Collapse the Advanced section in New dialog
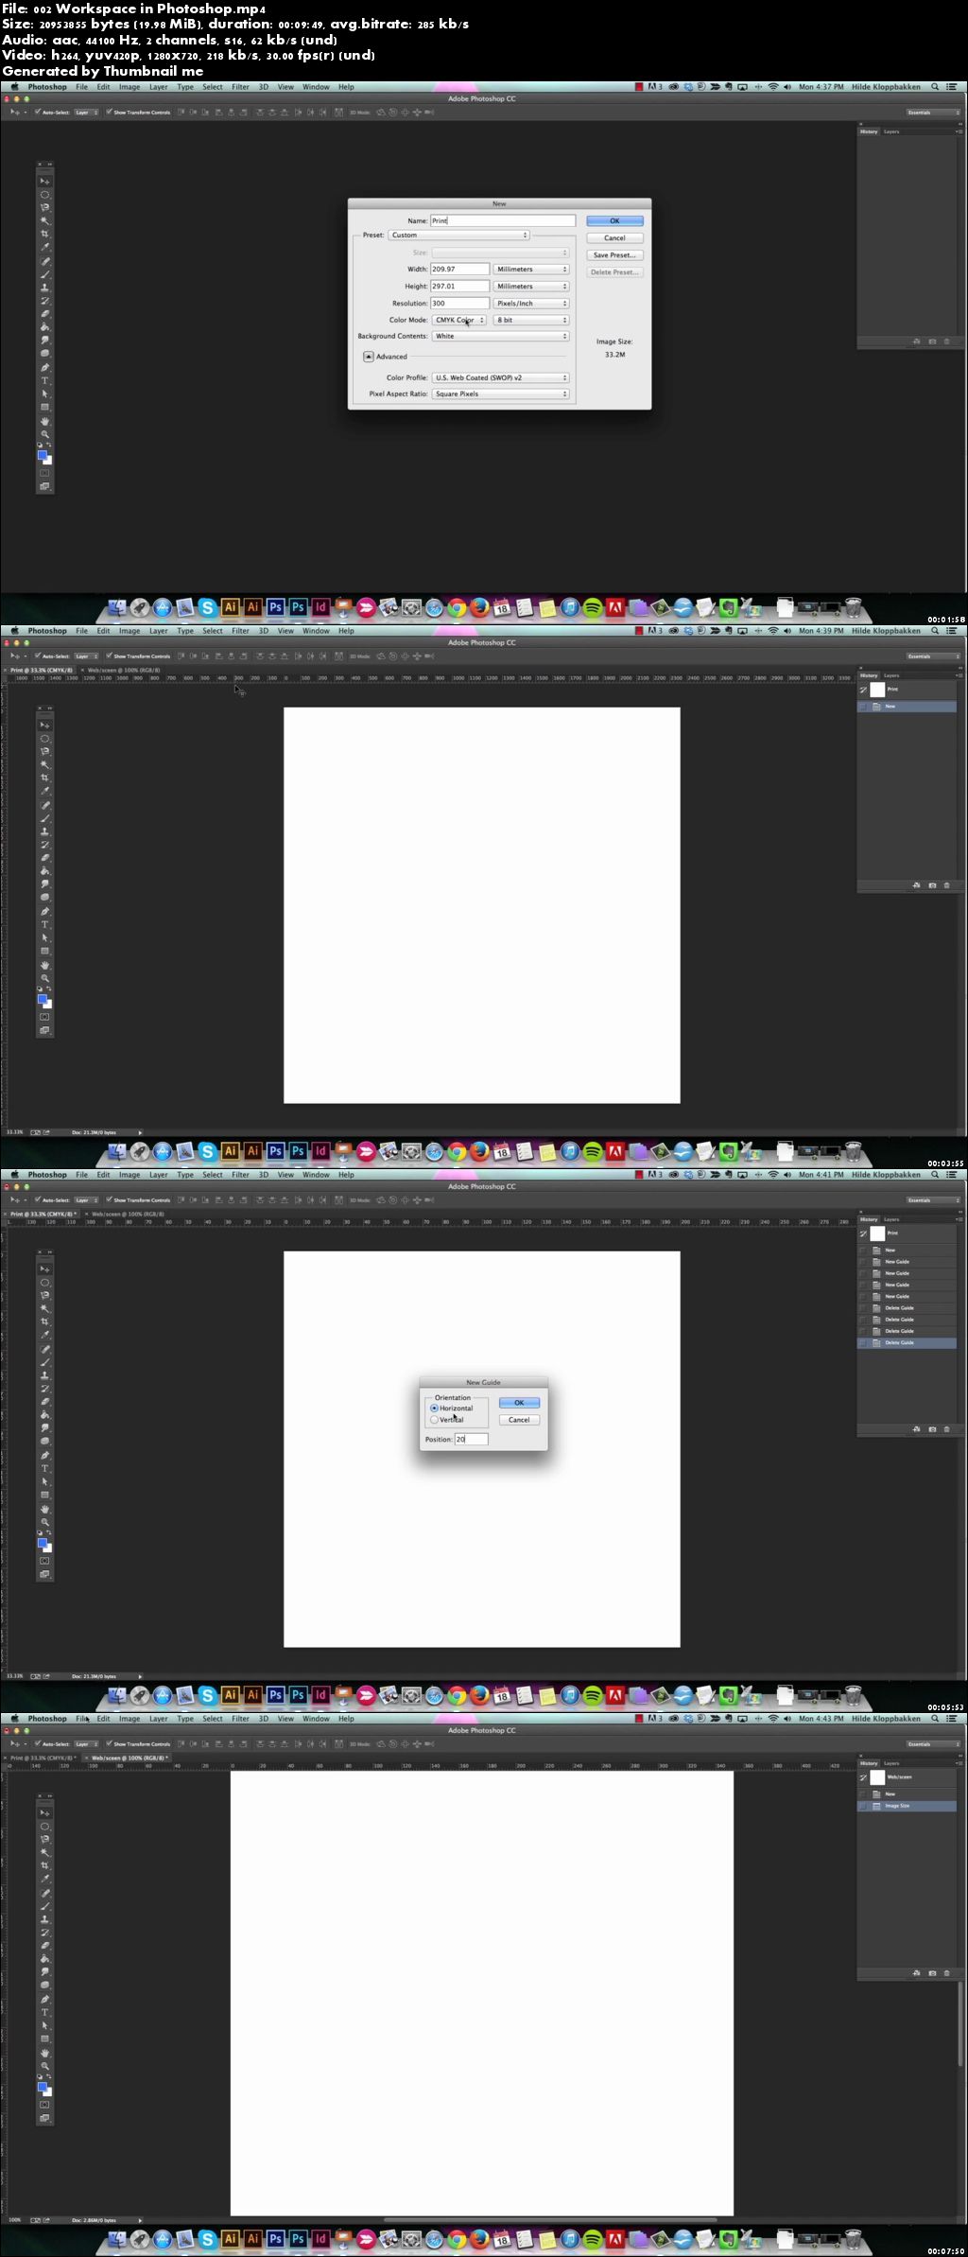The image size is (968, 2257). tap(369, 357)
